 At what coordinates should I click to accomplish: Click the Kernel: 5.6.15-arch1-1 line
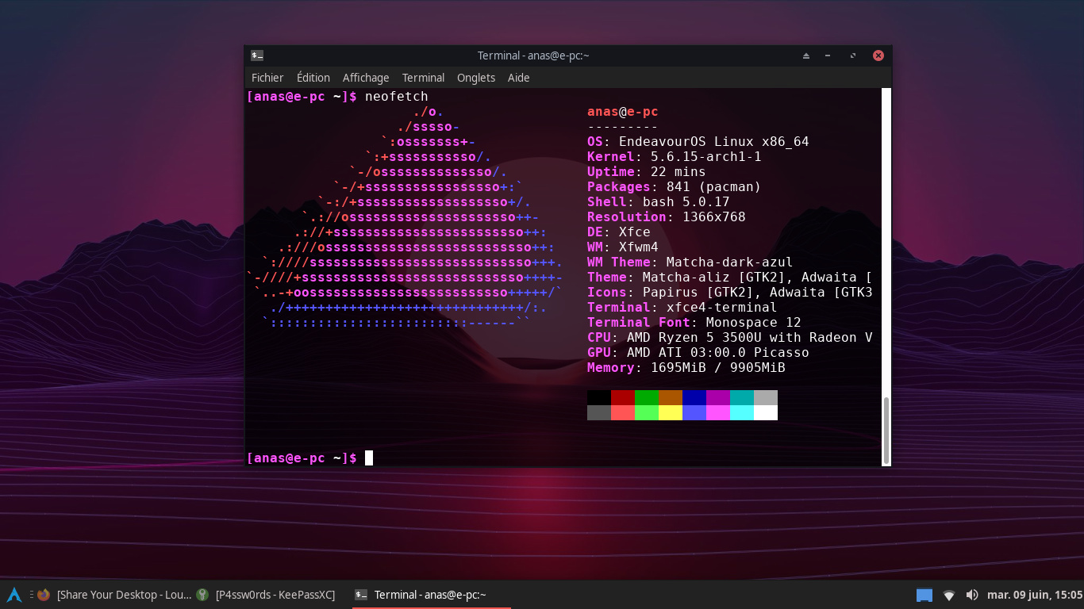click(675, 157)
